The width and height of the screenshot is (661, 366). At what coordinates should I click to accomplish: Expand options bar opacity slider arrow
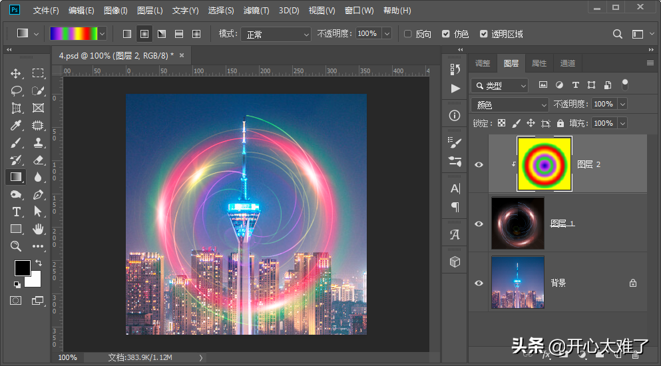387,34
